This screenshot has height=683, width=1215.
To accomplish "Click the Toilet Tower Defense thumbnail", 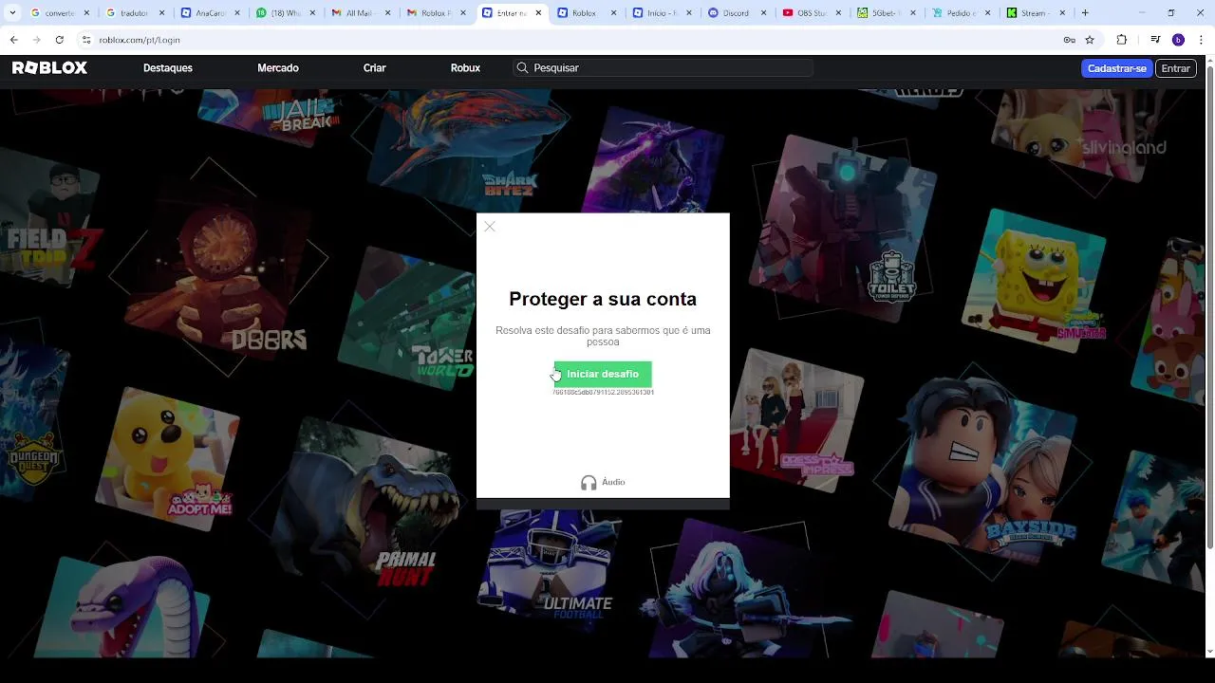I will click(x=845, y=228).
